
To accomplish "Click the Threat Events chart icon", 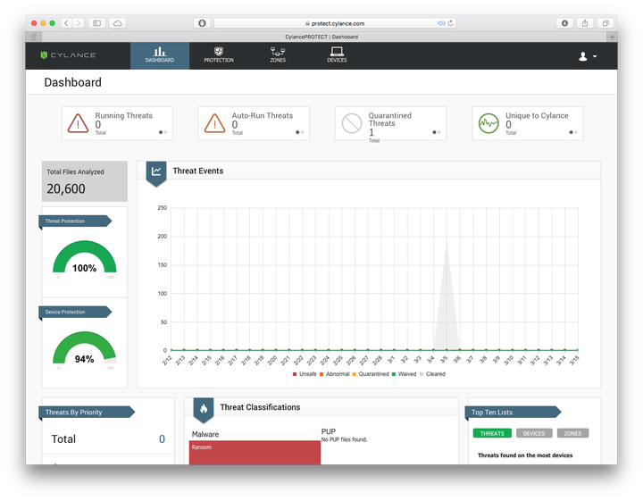I will (x=156, y=171).
